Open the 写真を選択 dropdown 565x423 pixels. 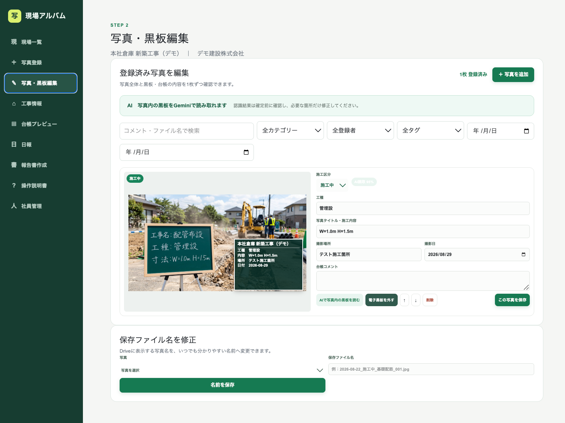(222, 370)
